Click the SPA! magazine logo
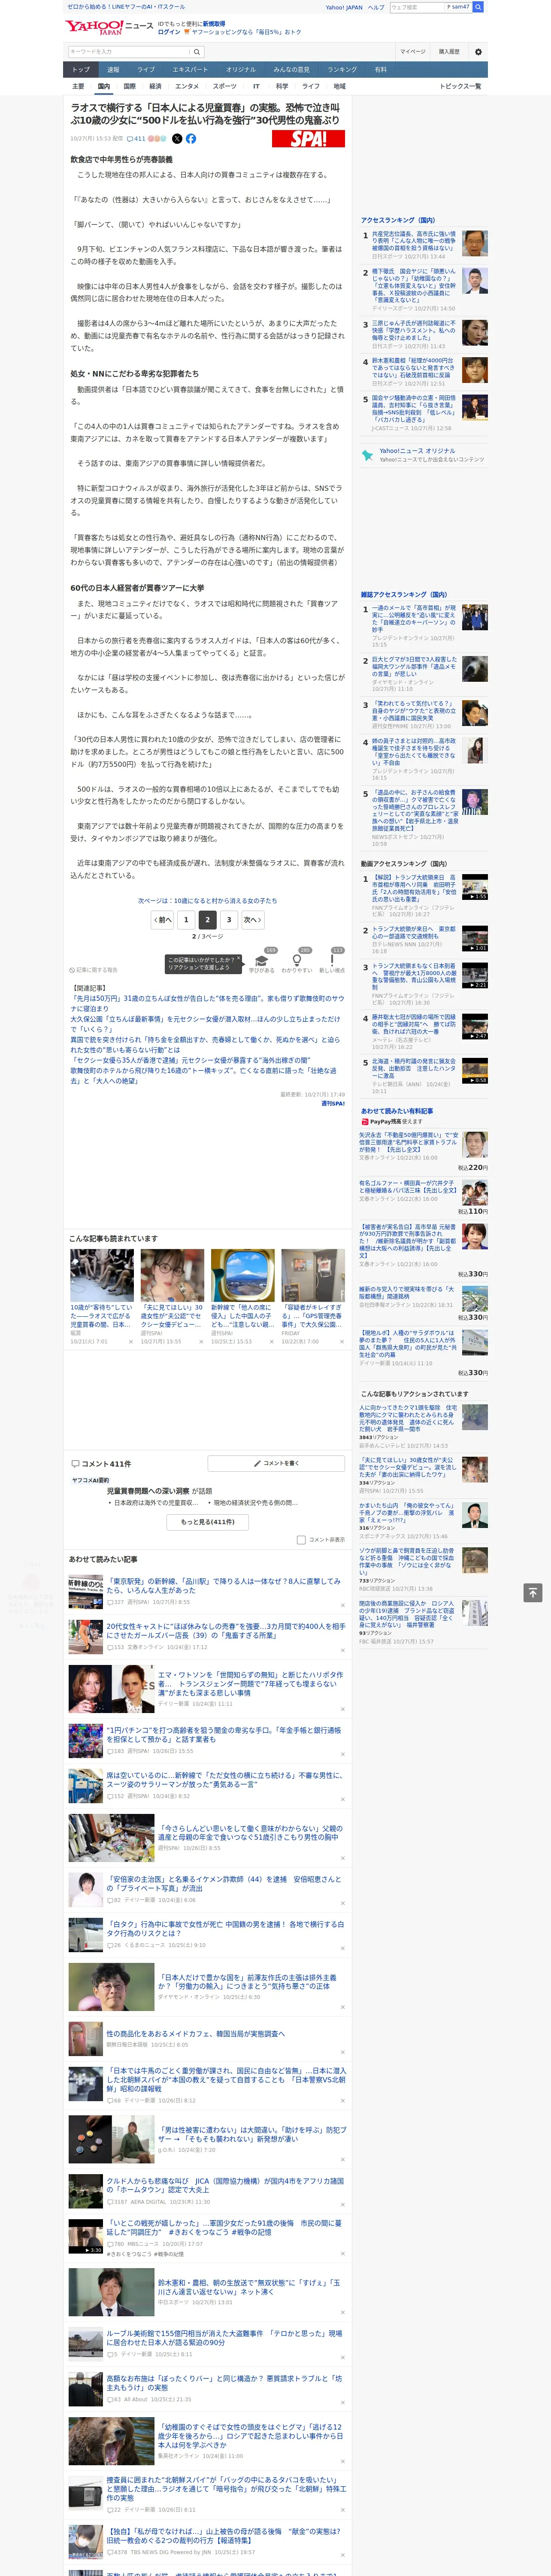The height and width of the screenshot is (2576, 551). click(309, 139)
